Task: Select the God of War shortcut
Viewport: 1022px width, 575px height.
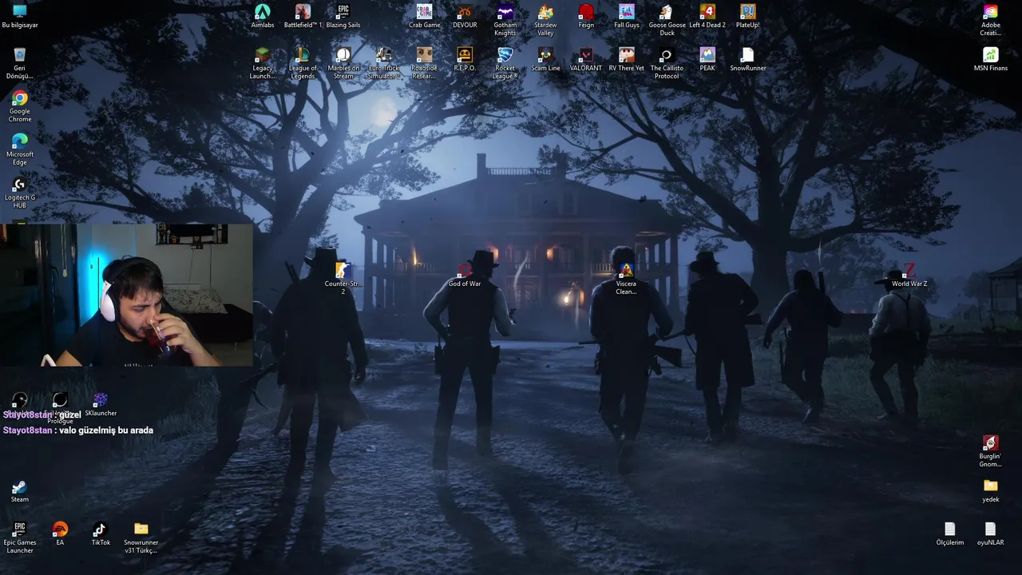Action: [465, 275]
